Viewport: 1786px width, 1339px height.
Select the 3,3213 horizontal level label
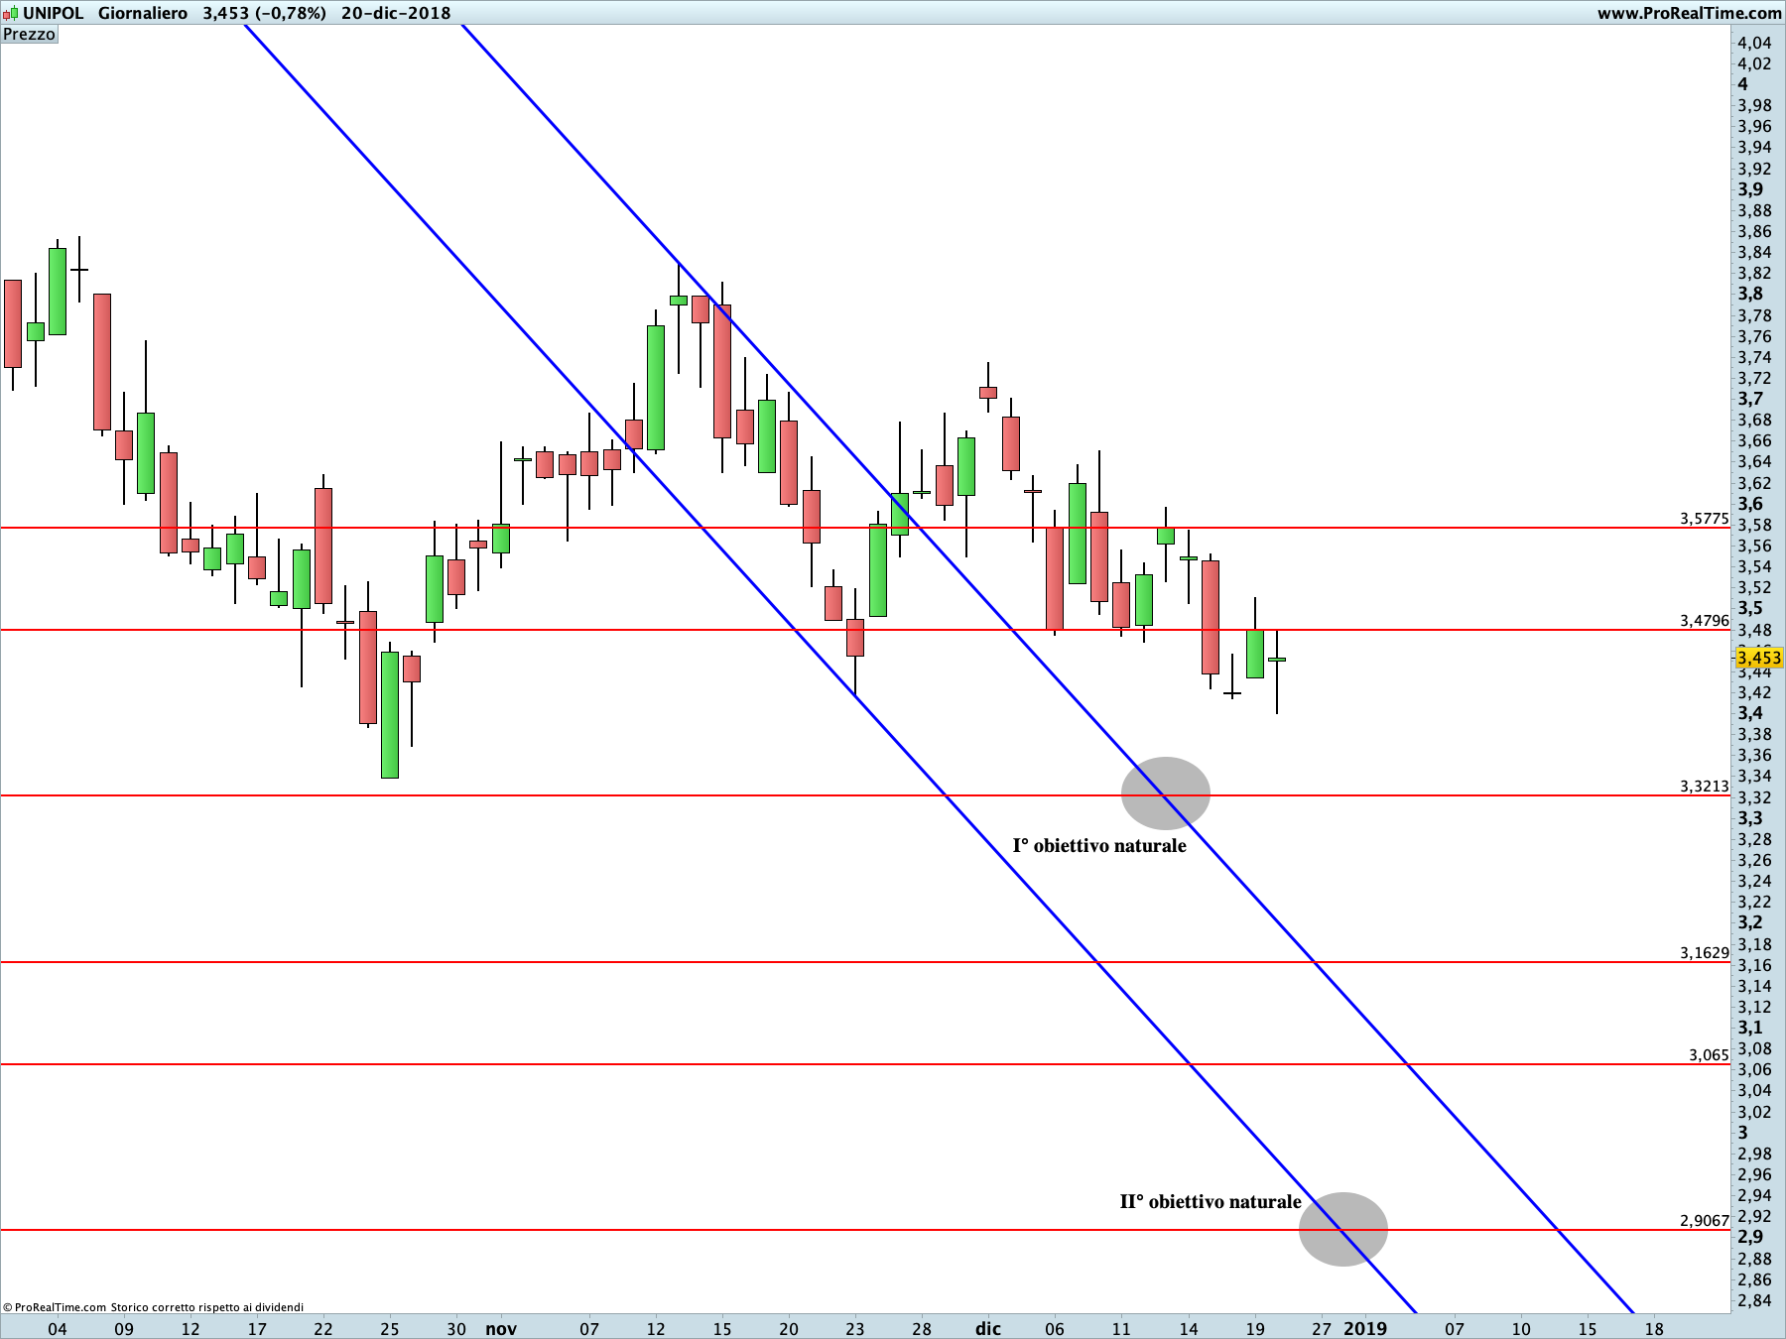[x=1705, y=786]
